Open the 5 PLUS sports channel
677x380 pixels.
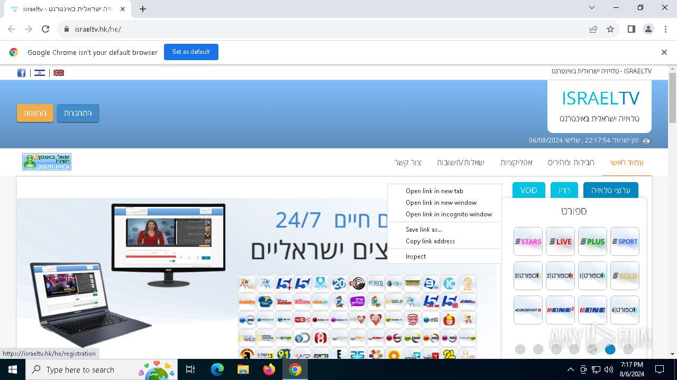(592, 242)
